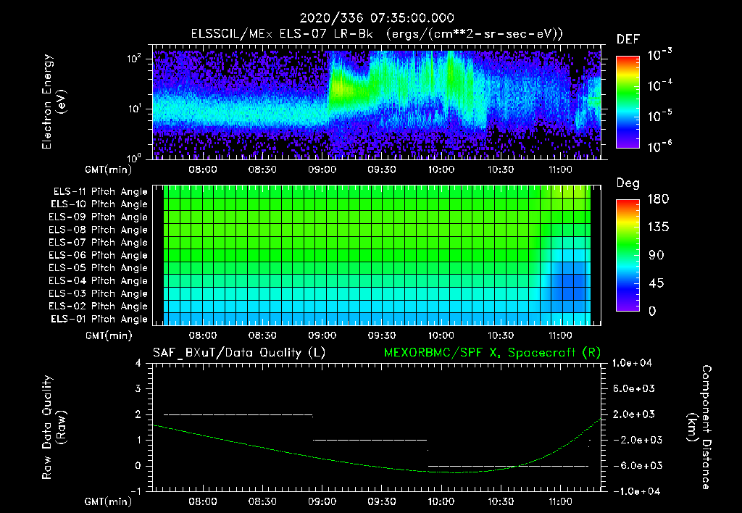Click the ELS-11 Pitch Angle row label
Image resolution: width=742 pixels, height=513 pixels.
pyautogui.click(x=100, y=192)
